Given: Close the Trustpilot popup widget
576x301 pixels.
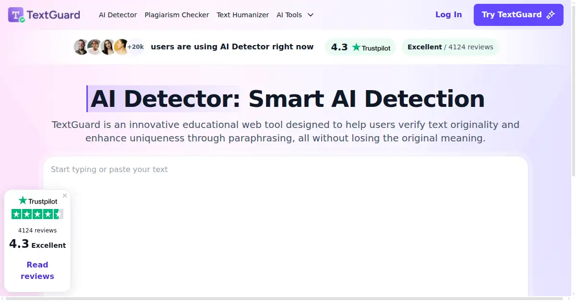Looking at the screenshot, I should 65,196.
